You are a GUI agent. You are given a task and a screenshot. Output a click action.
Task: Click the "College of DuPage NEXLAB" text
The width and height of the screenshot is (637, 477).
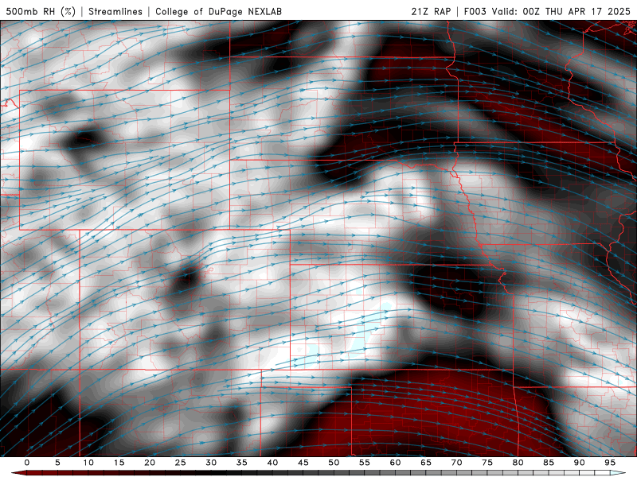click(x=218, y=11)
